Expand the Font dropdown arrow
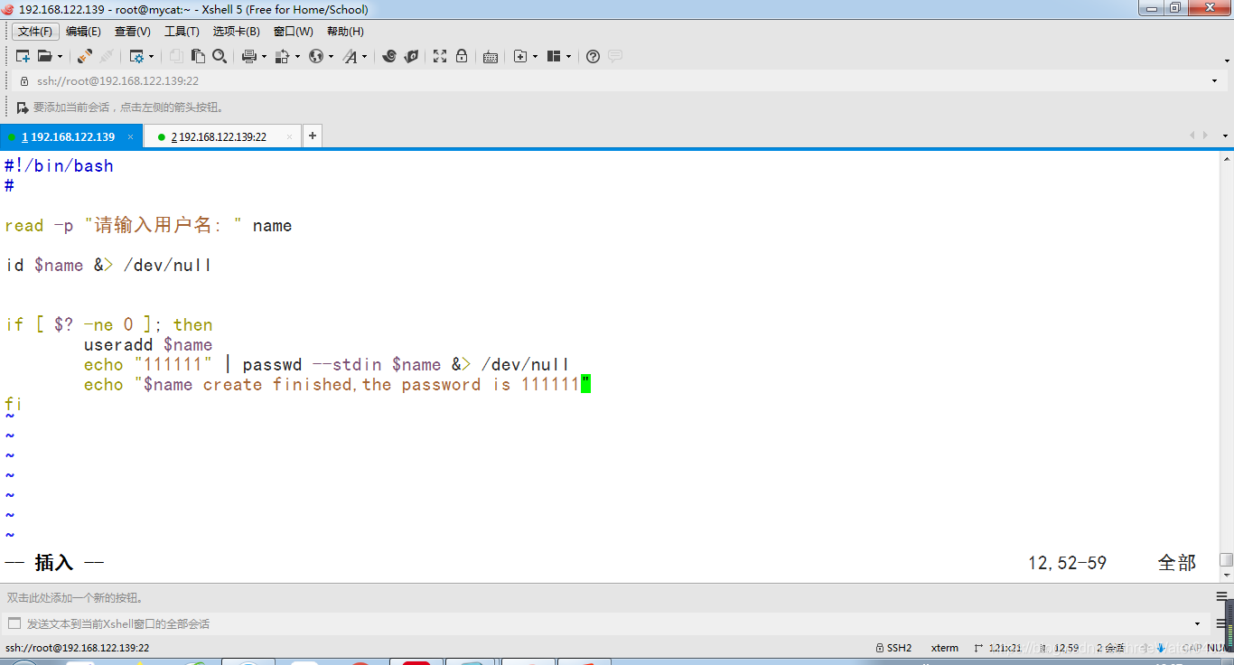Viewport: 1234px width, 665px height. click(365, 56)
